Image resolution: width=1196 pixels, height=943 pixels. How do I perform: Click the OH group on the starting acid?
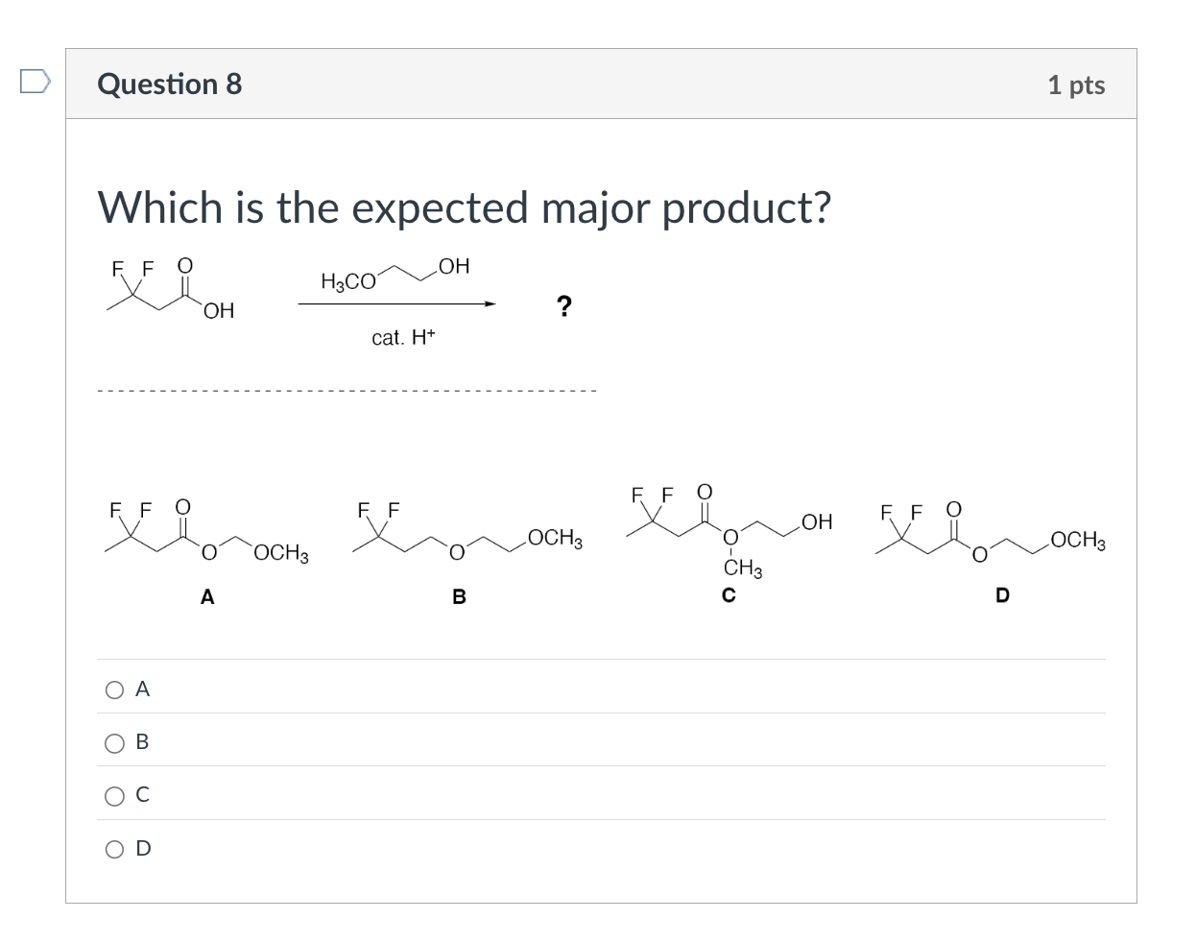pos(218,310)
